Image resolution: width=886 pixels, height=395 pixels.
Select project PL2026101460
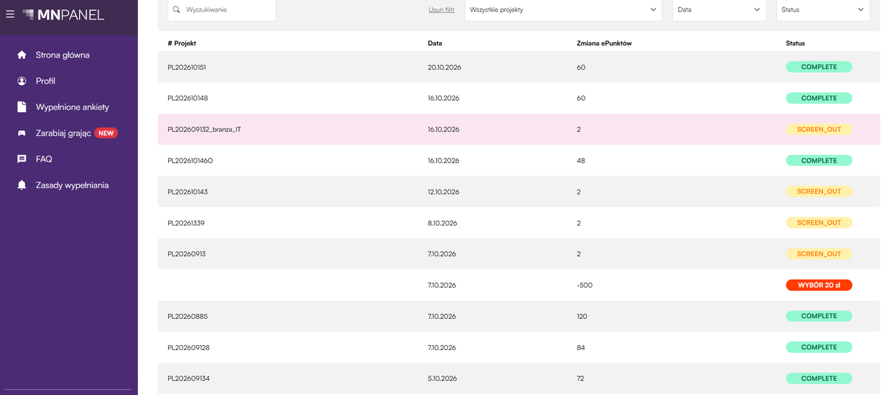click(190, 160)
